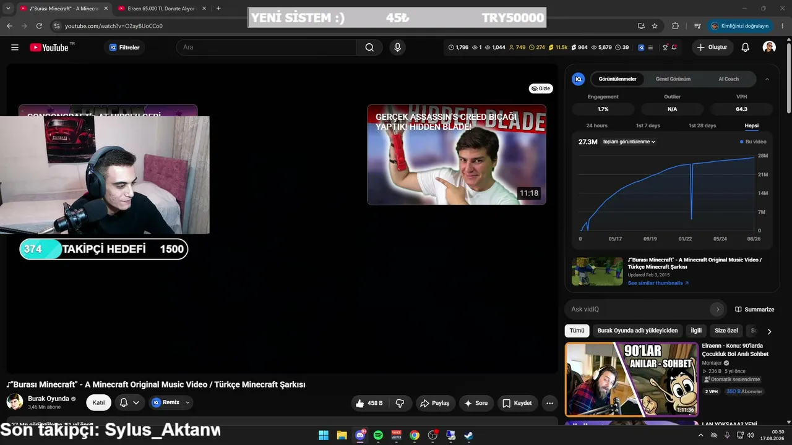Open the vidIQ Filtreler button
792x445 pixels.
(124, 48)
